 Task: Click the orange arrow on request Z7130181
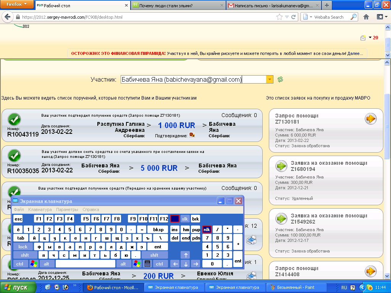coord(370,119)
